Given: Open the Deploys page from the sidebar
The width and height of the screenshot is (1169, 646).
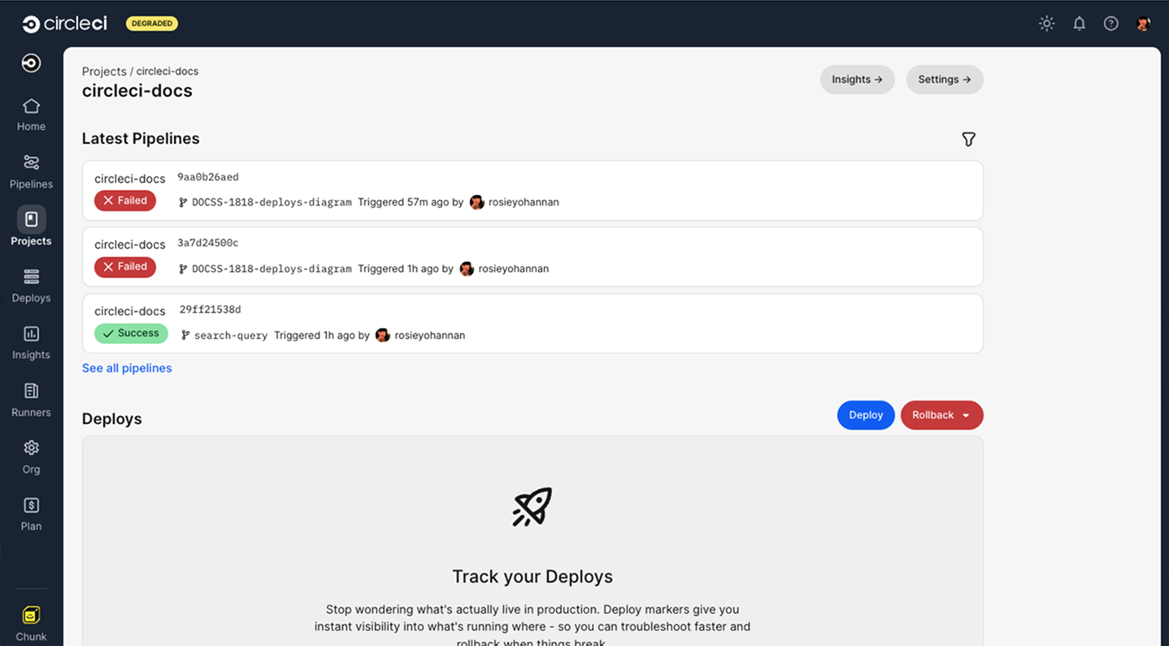Looking at the screenshot, I should click(31, 285).
